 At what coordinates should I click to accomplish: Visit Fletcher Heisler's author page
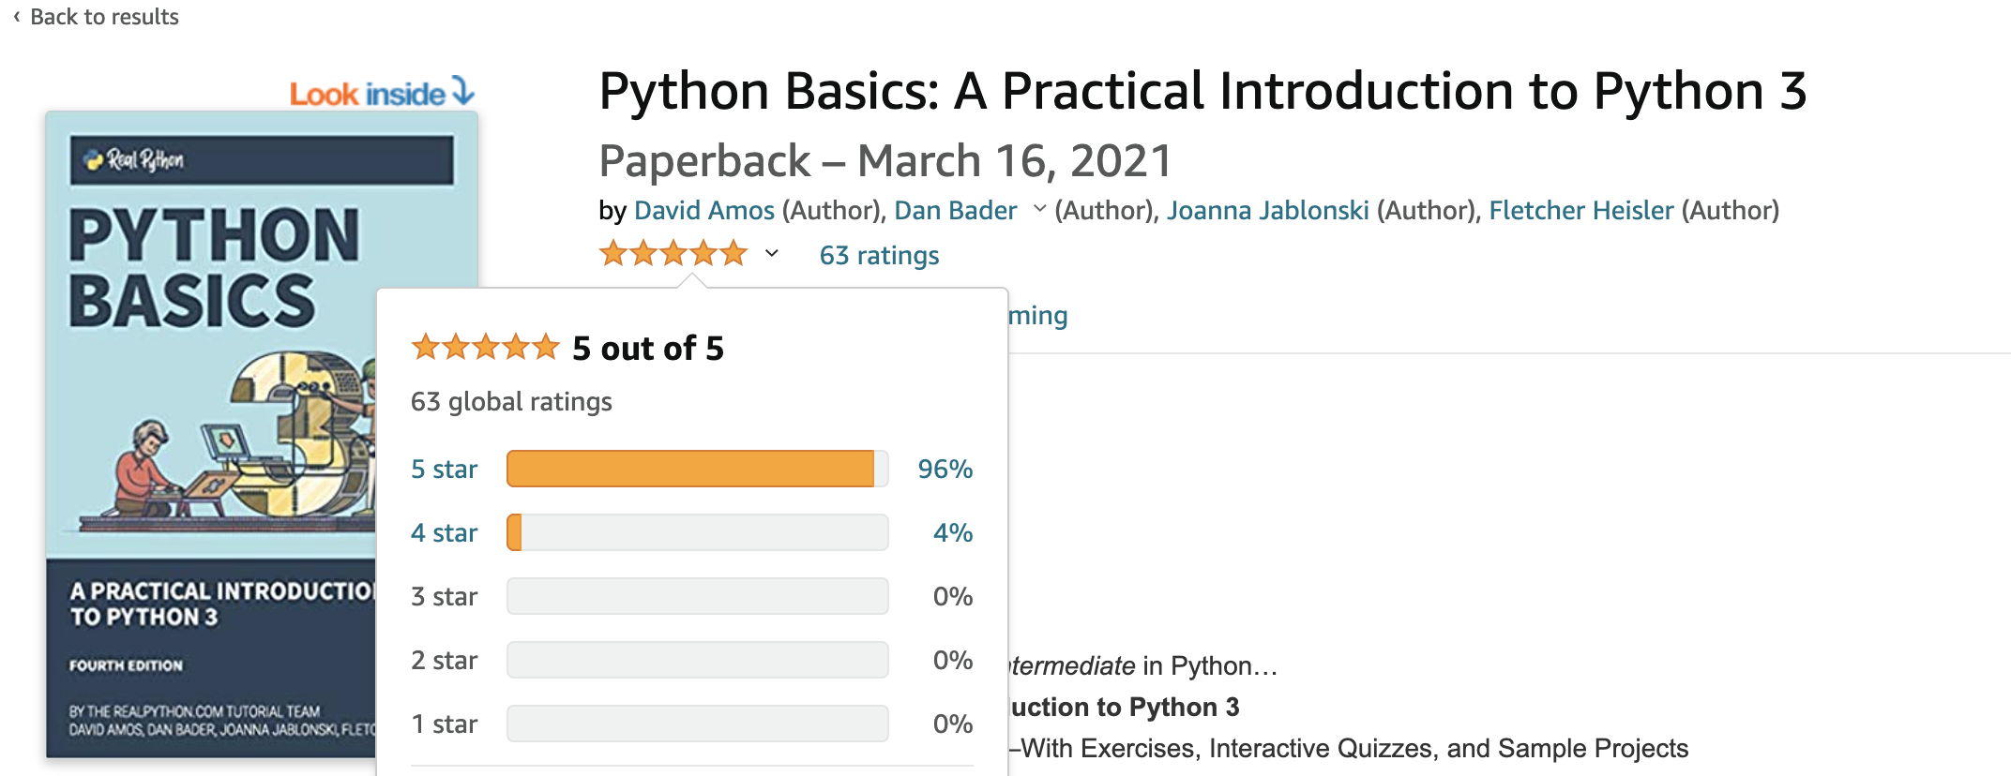coord(1581,210)
